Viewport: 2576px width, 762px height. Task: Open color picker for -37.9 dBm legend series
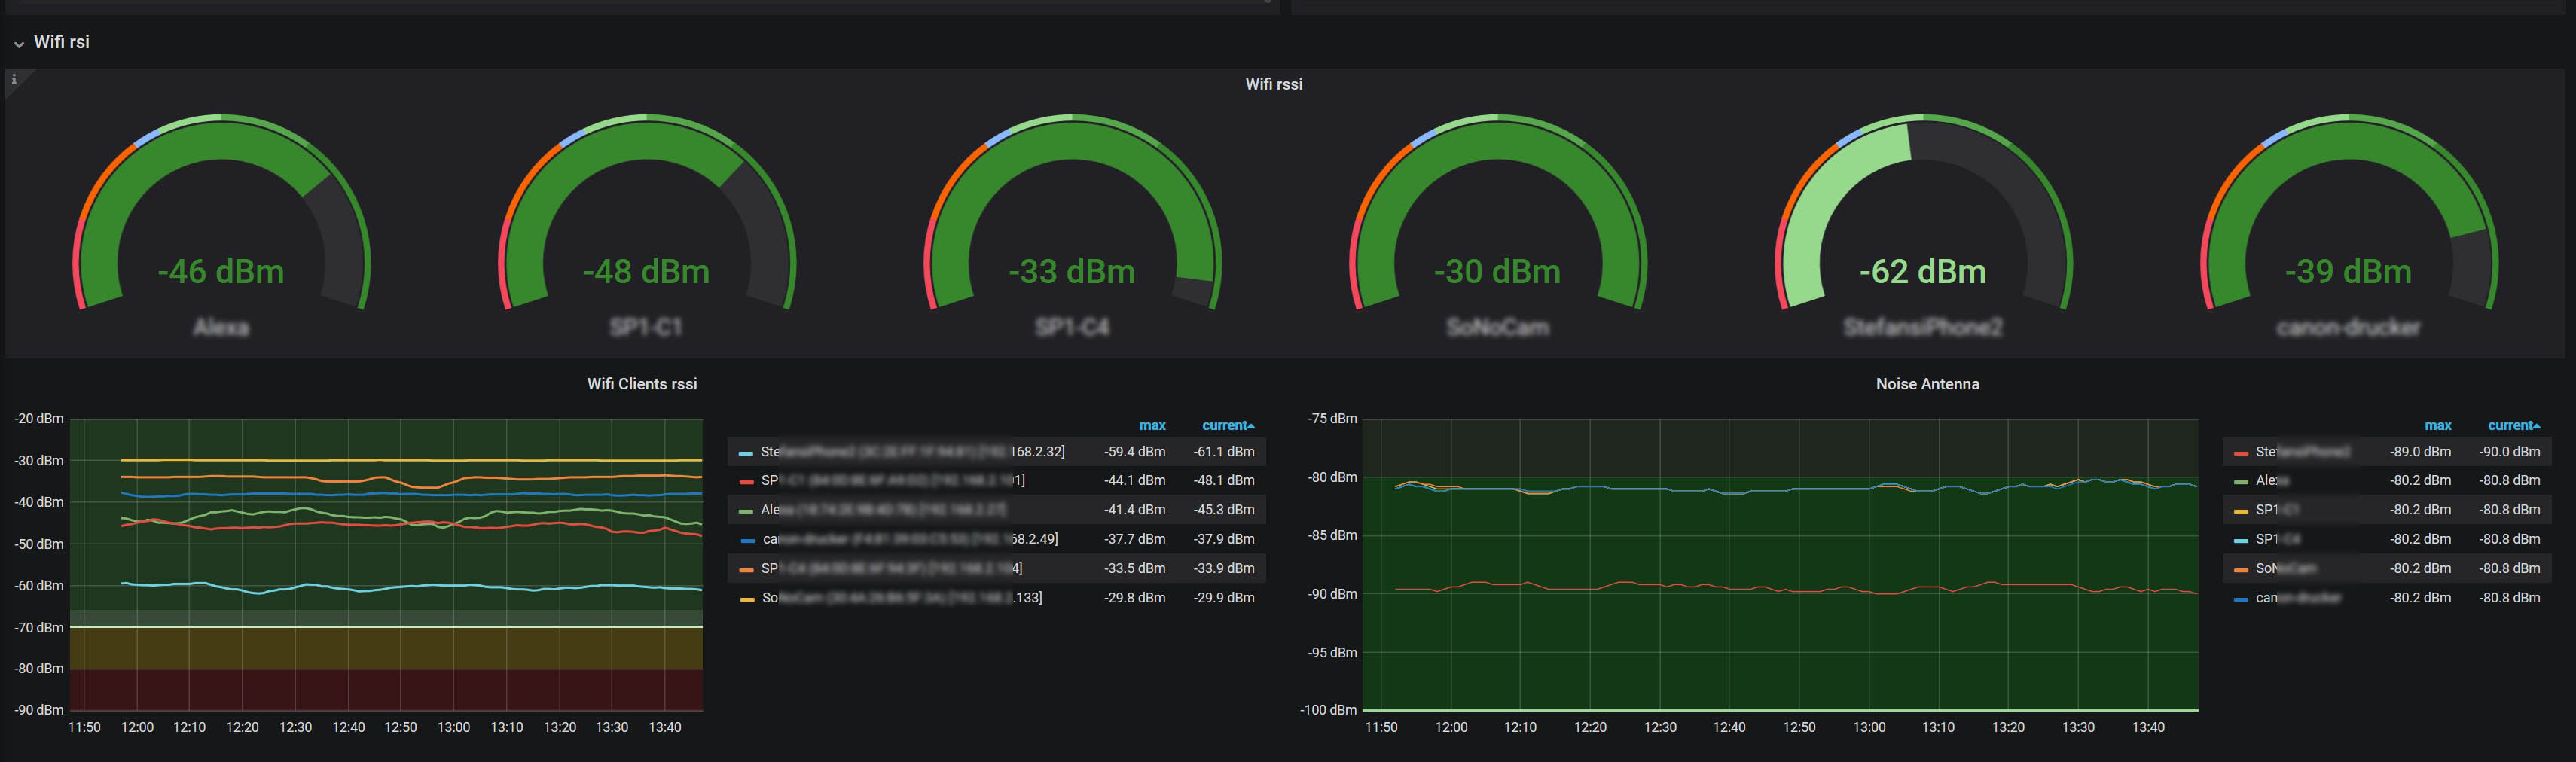click(747, 540)
